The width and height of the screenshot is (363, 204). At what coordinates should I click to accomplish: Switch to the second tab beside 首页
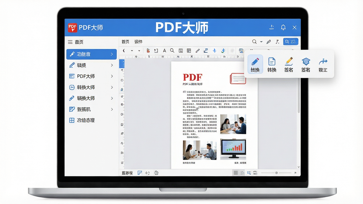139,42
